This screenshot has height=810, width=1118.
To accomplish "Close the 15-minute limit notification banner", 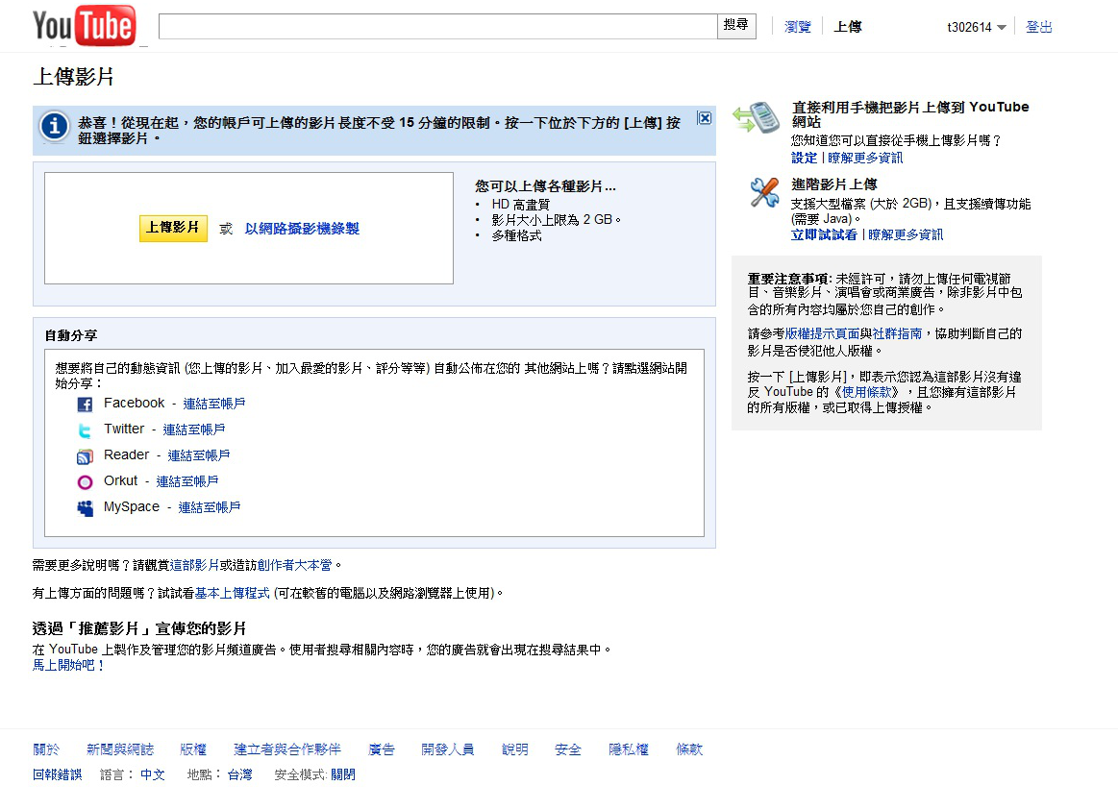I will tap(705, 118).
